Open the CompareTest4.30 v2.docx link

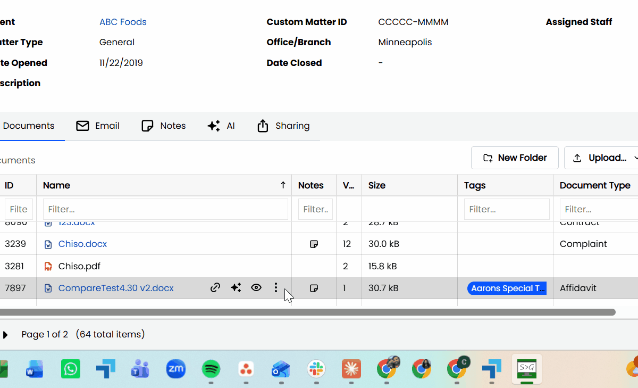click(116, 288)
